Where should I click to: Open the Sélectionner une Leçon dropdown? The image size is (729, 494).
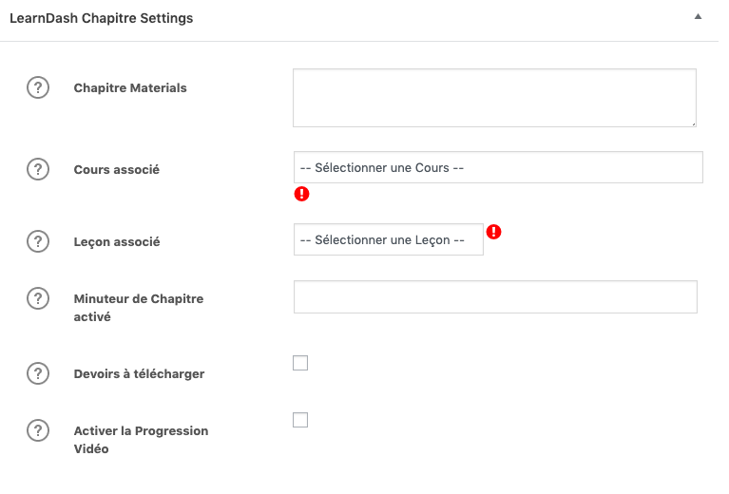(389, 239)
